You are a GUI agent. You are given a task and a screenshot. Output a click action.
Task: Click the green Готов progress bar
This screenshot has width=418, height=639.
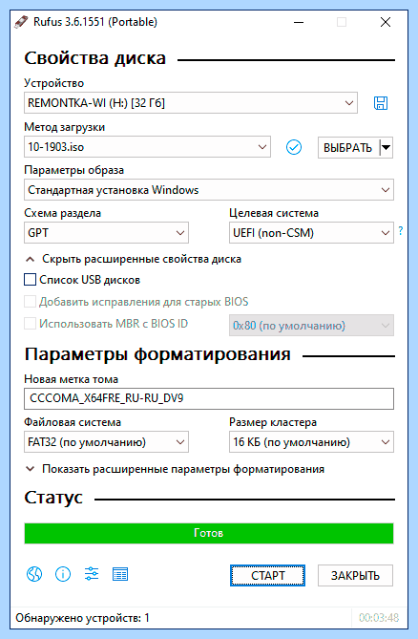tap(209, 533)
